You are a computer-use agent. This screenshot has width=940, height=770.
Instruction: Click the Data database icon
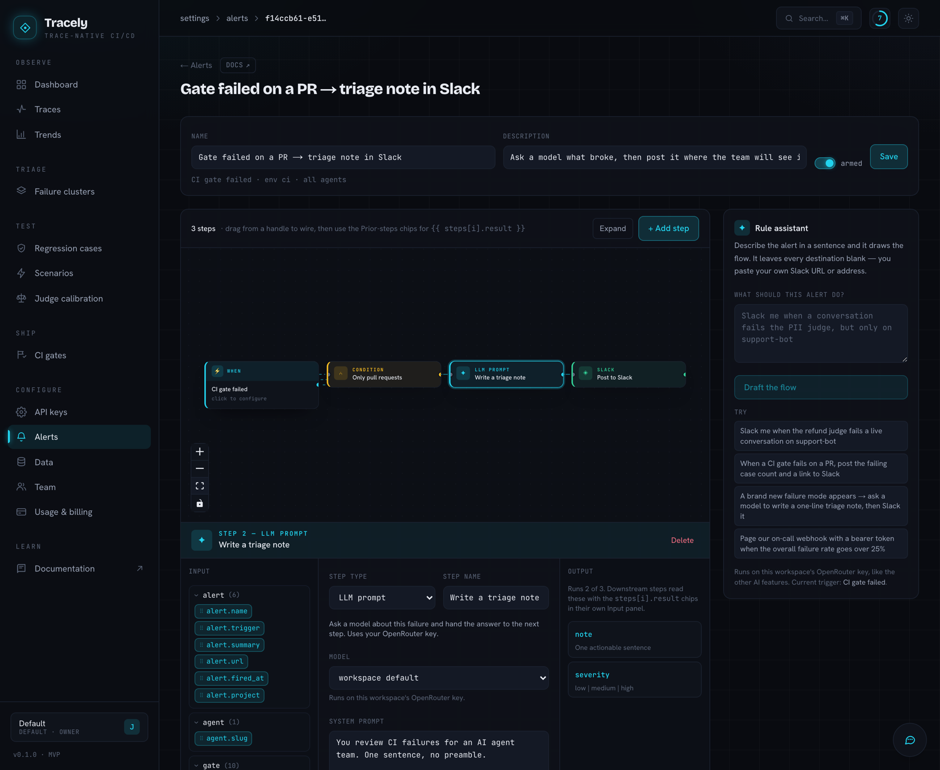[x=21, y=462]
